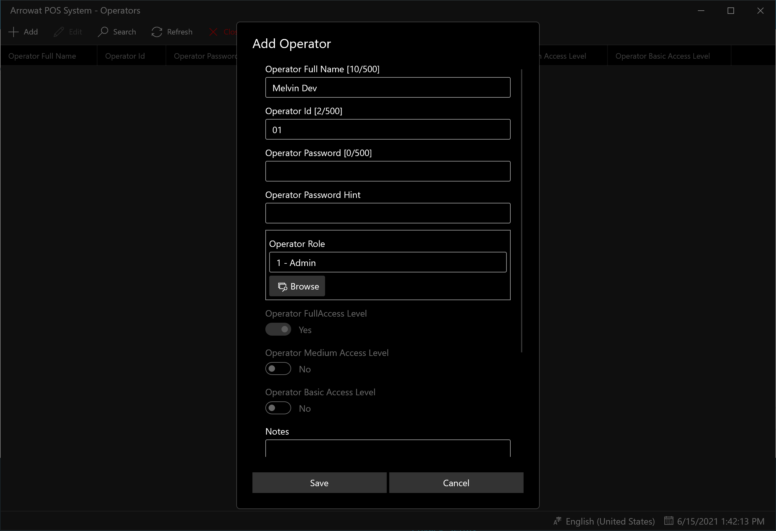Click the Refresh arrows icon

coord(157,32)
